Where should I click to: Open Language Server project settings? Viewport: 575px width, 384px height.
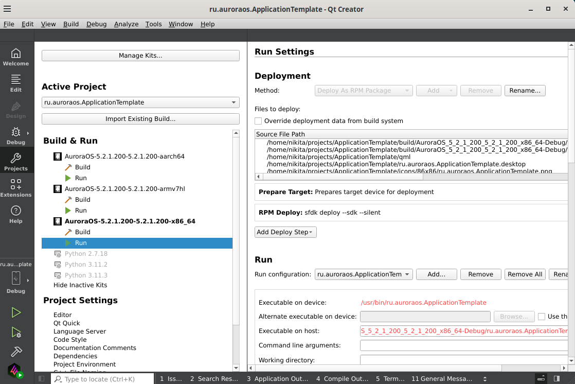pyautogui.click(x=80, y=331)
